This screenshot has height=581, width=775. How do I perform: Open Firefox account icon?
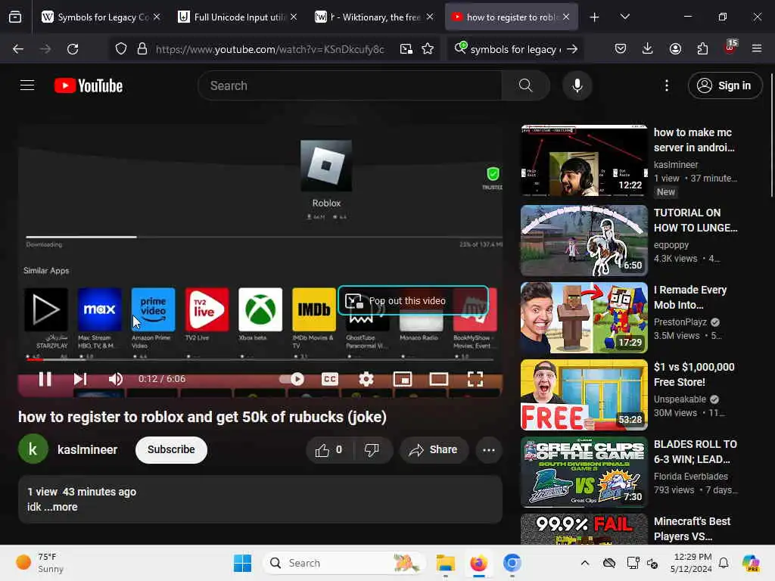click(x=675, y=48)
